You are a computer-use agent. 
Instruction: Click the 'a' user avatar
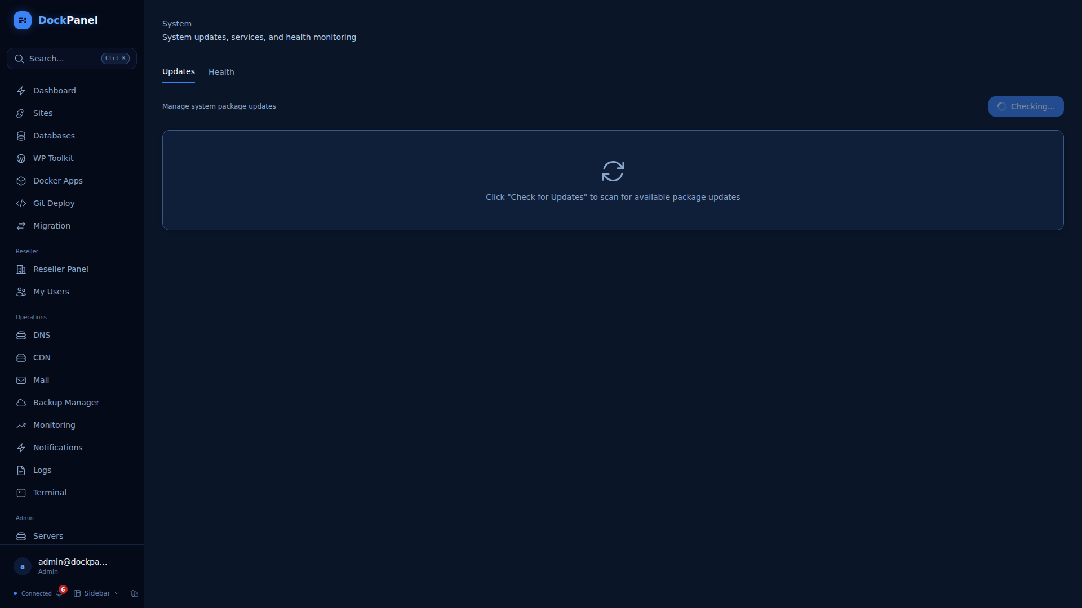(x=23, y=566)
